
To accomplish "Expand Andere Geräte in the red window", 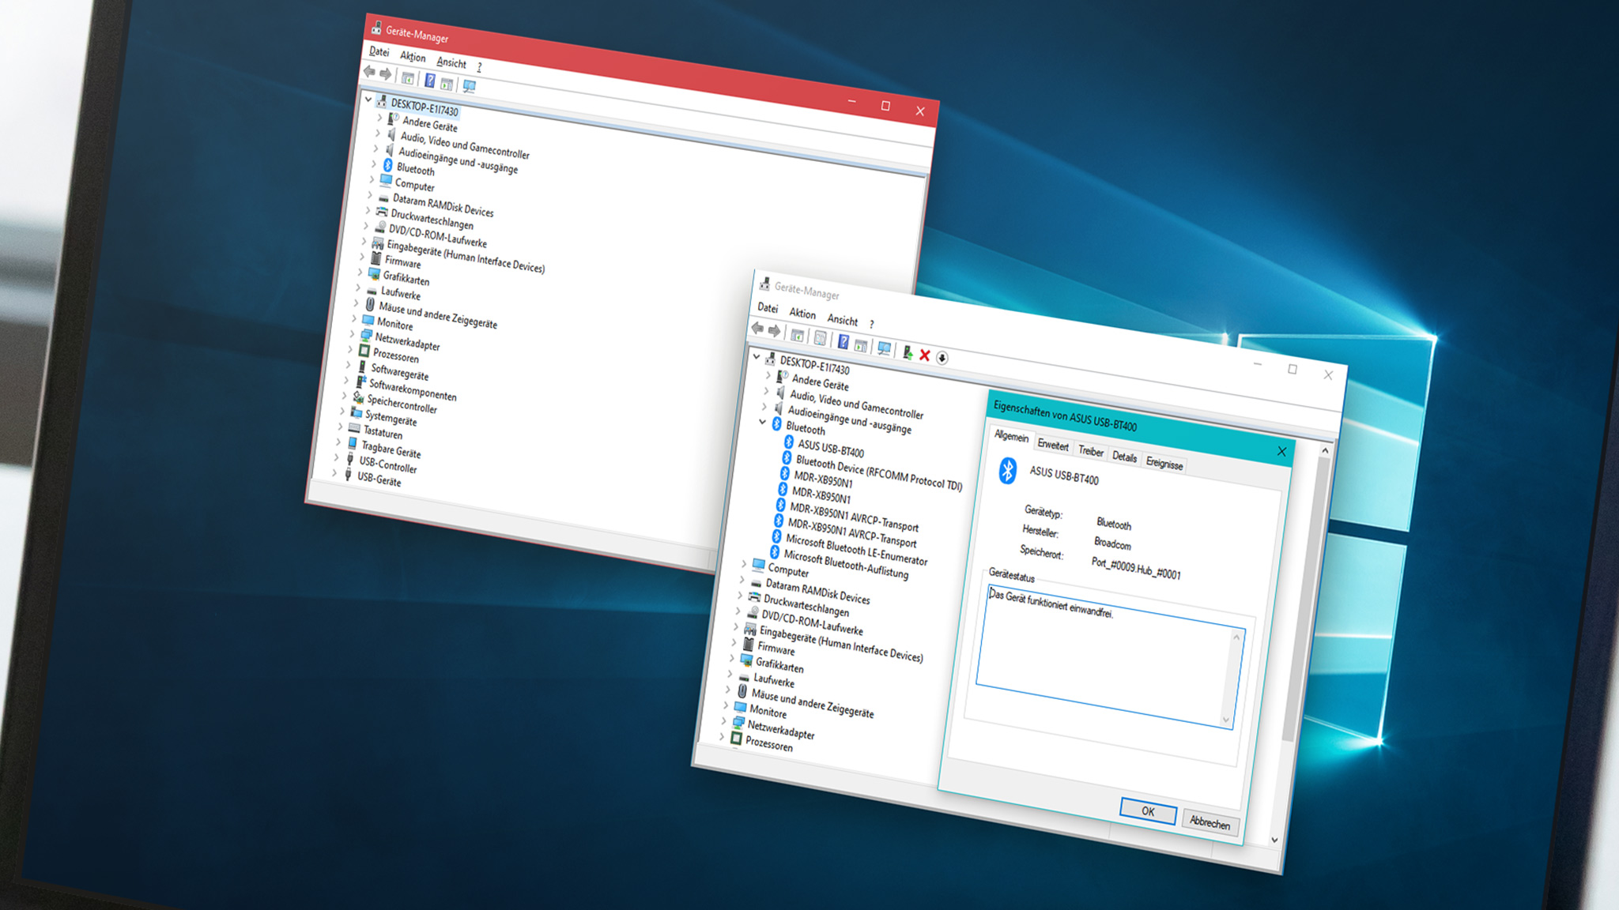I will pos(379,117).
